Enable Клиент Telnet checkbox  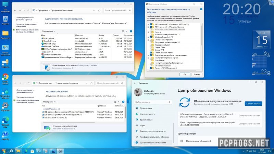(151, 48)
